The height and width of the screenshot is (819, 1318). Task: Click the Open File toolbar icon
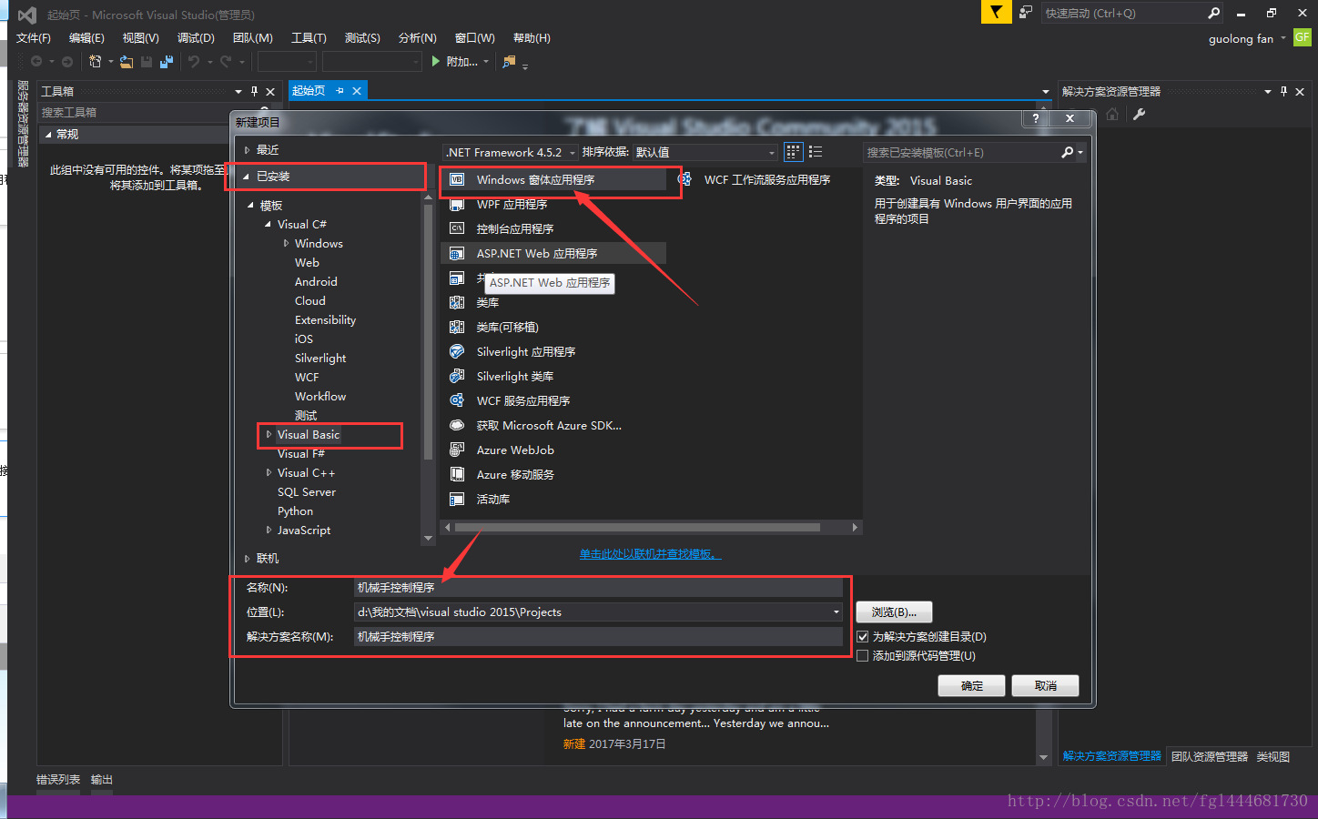(126, 62)
